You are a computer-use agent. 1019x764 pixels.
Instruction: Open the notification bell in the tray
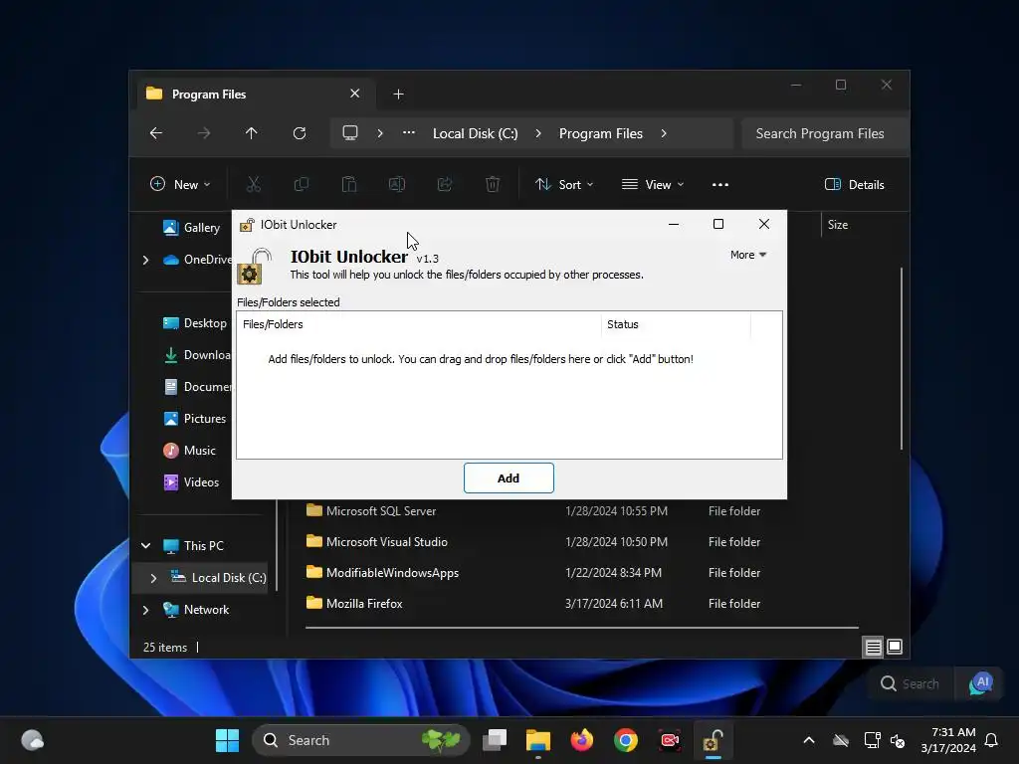click(x=992, y=740)
